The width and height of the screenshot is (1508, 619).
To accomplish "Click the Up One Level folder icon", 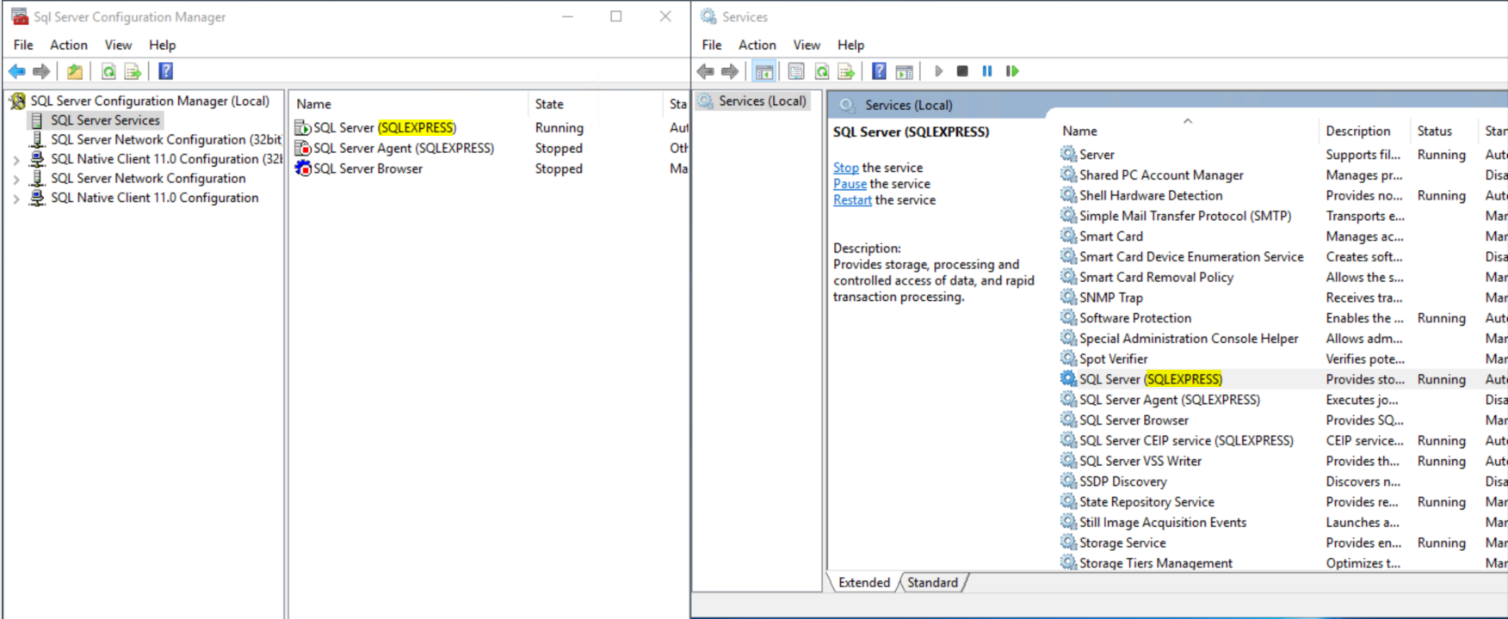I will pos(75,71).
